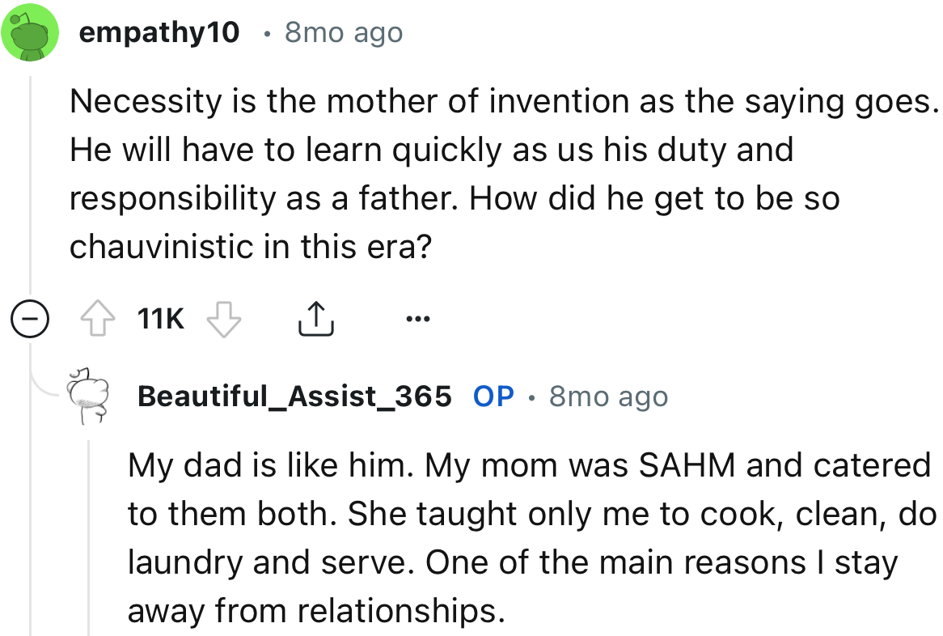Toggle the upvote arrow on the comment

[x=99, y=318]
